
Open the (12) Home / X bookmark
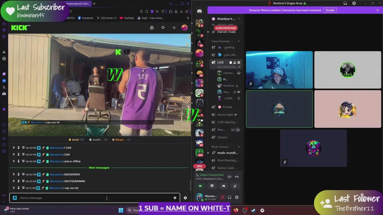(x=106, y=18)
